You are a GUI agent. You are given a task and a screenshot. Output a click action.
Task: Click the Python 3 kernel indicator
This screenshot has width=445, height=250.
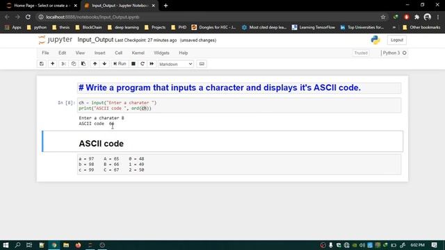pos(394,53)
